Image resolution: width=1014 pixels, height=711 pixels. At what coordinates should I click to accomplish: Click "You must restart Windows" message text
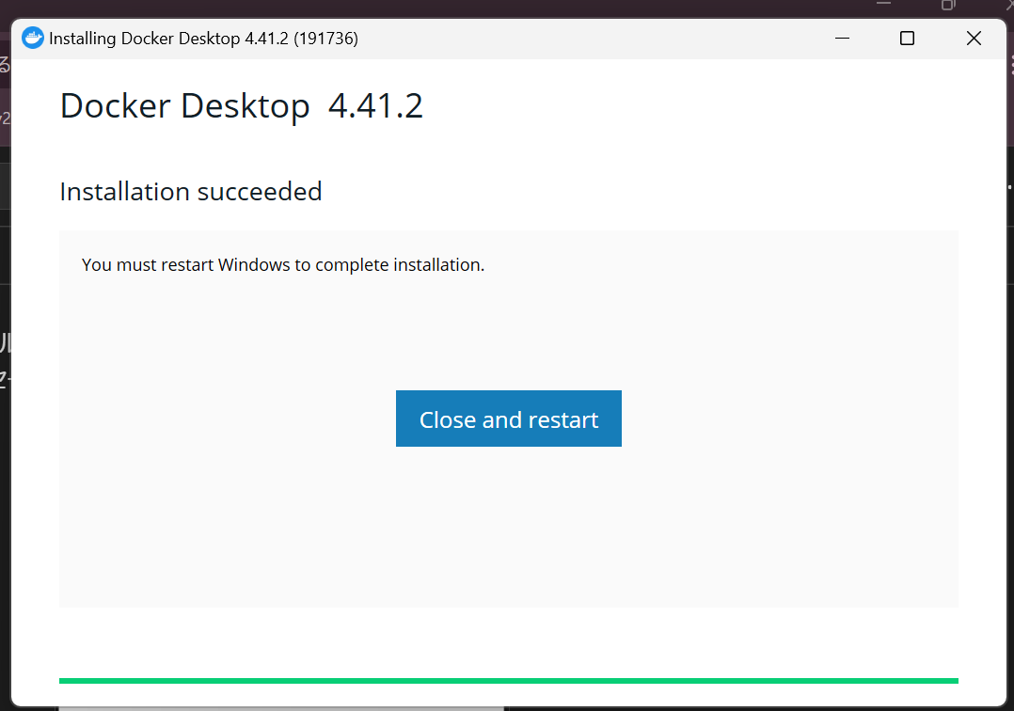[283, 265]
